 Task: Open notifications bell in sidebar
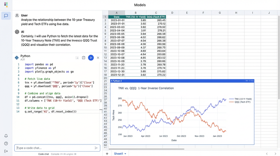tap(6, 136)
